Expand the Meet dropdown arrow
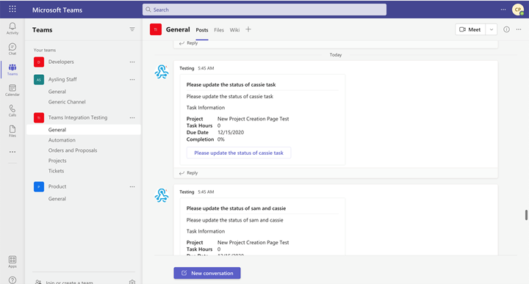 (492, 29)
